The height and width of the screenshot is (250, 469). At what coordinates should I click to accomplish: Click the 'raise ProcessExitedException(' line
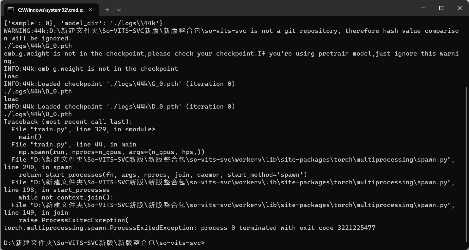coord(74,220)
